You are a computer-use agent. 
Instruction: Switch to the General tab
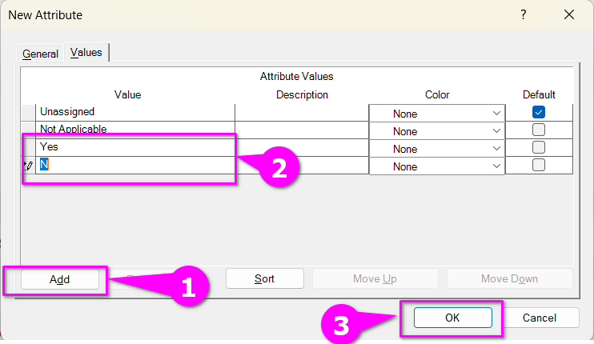(x=40, y=54)
